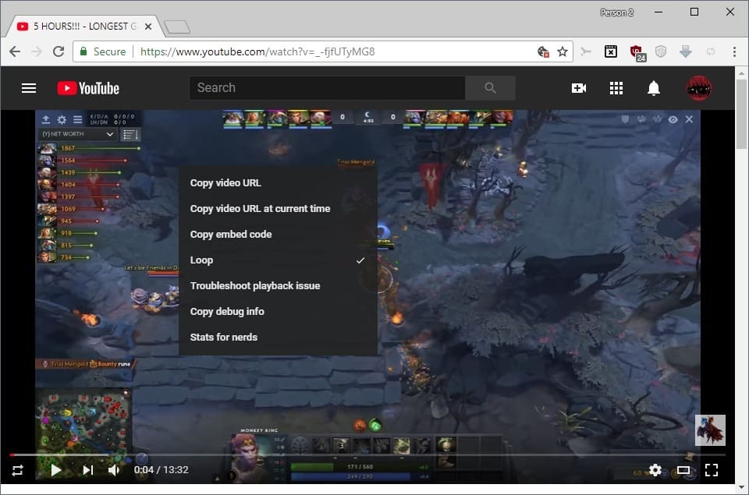Click Troubleshoot playback issue

coord(255,286)
